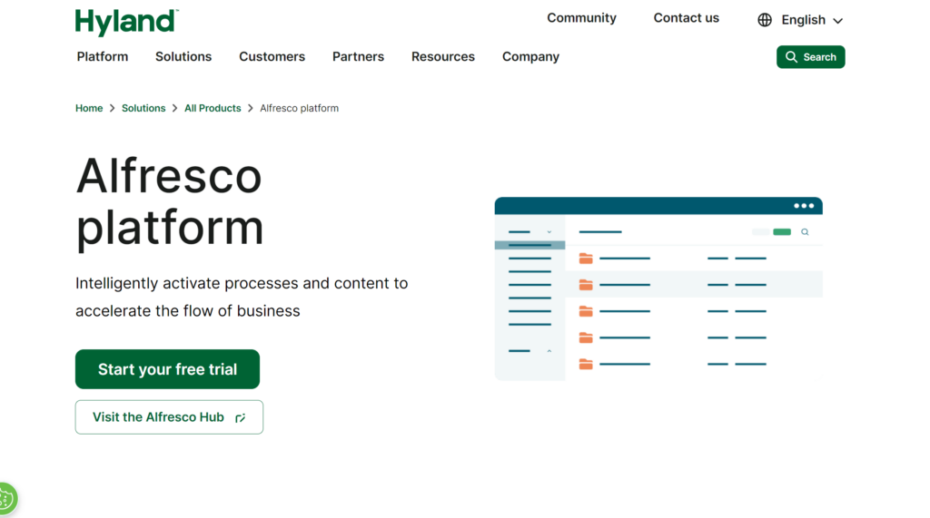
Task: Open the Contact us link
Action: 686,18
